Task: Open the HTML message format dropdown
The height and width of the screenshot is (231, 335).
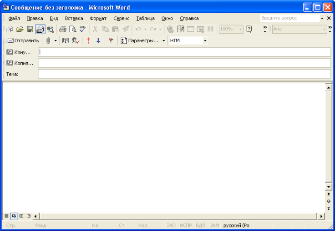Action: tap(205, 40)
